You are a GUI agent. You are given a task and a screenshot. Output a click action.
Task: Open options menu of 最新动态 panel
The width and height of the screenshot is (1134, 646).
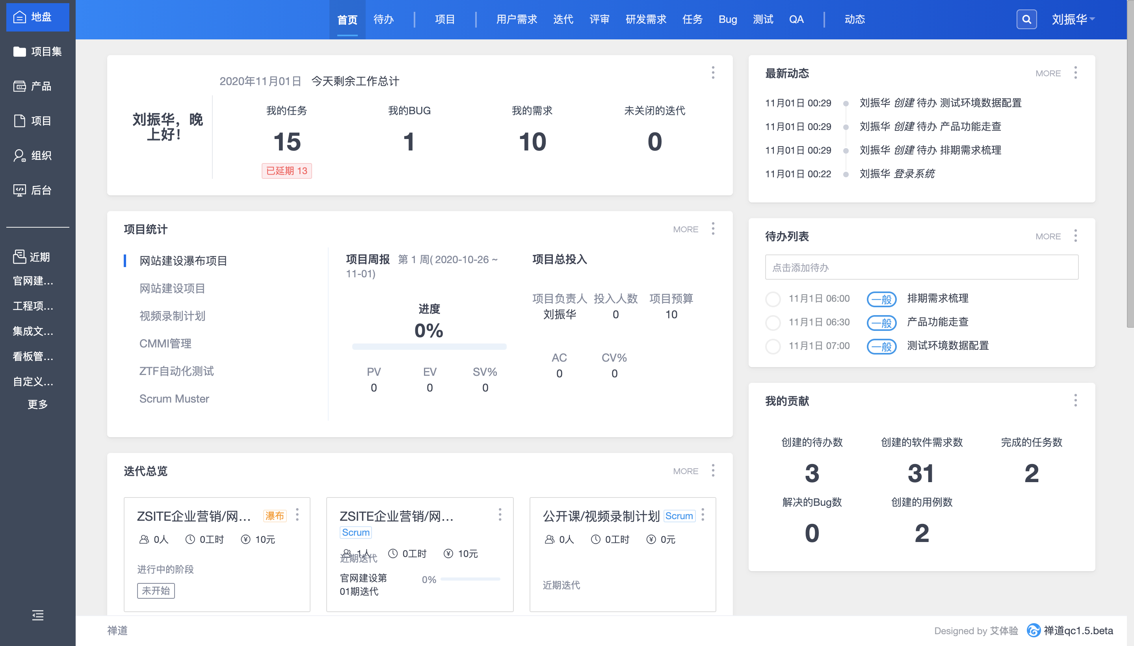click(x=1075, y=73)
